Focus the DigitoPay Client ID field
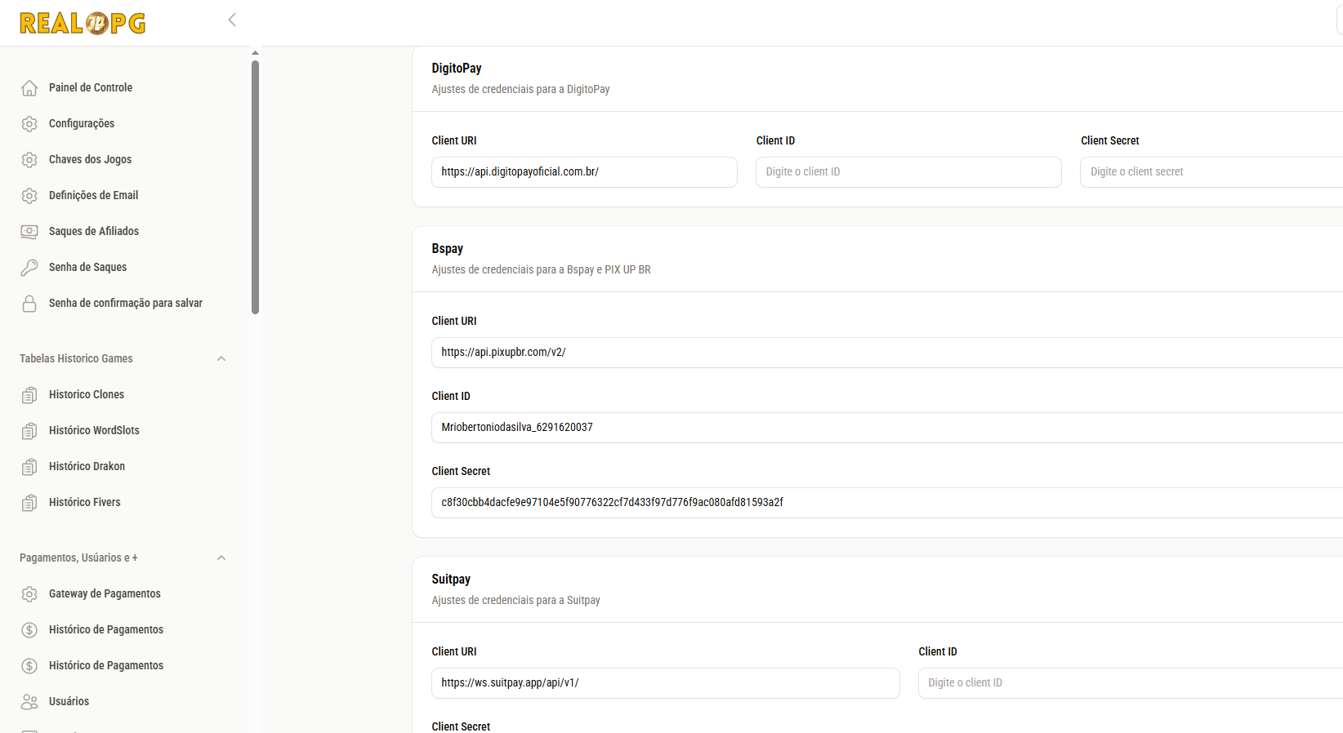Image resolution: width=1343 pixels, height=733 pixels. click(x=908, y=172)
